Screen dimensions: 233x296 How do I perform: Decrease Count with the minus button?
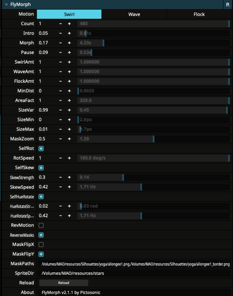[61, 24]
